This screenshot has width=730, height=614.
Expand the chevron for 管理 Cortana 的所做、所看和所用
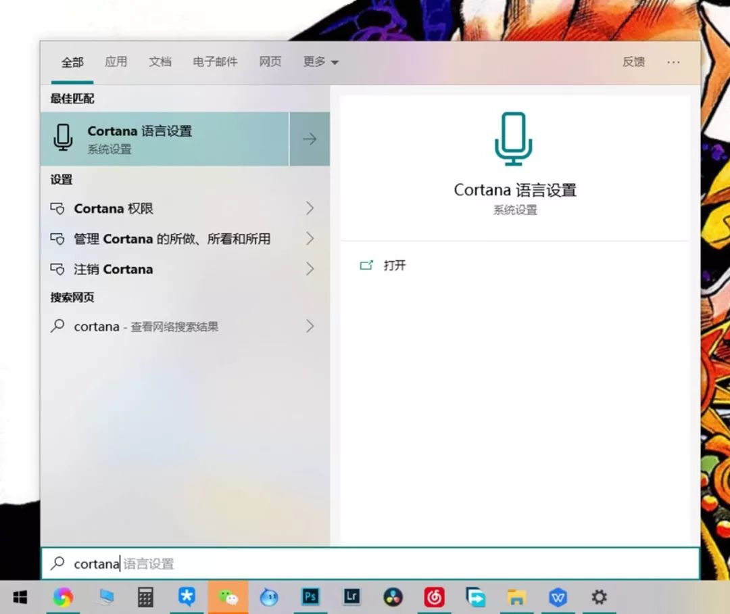[x=310, y=239]
